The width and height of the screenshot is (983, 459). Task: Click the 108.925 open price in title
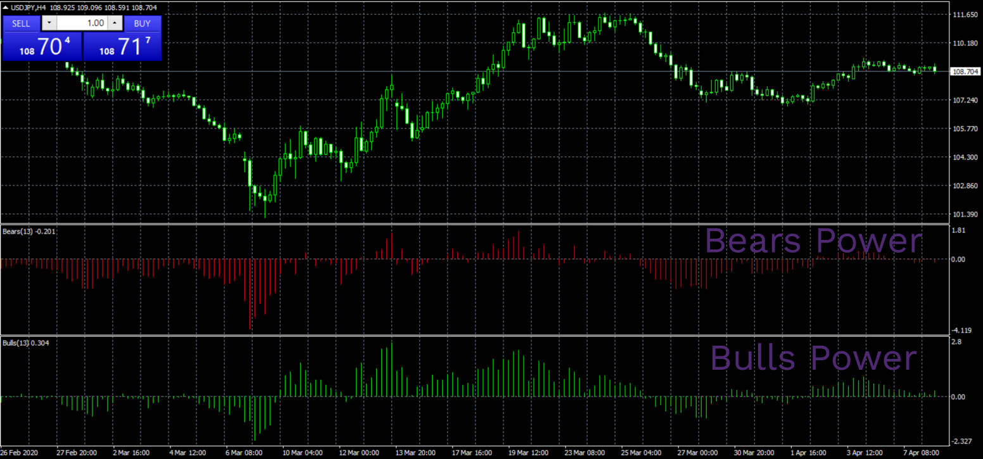pyautogui.click(x=63, y=8)
